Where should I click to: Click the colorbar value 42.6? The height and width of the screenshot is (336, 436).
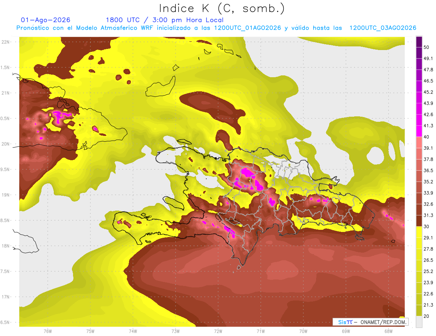coord(428,115)
